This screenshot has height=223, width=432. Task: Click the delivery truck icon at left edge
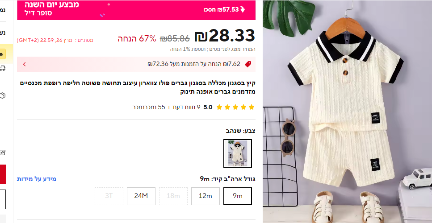pyautogui.click(x=2, y=68)
